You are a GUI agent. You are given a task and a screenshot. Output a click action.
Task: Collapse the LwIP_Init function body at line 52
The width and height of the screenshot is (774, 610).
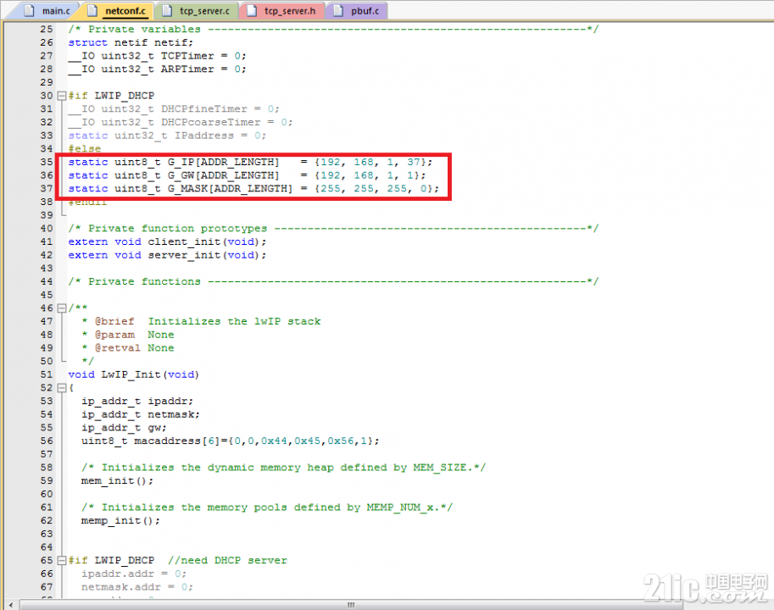pos(62,388)
